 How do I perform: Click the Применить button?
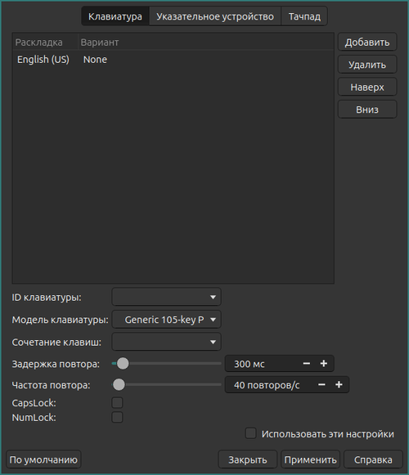[x=311, y=459]
